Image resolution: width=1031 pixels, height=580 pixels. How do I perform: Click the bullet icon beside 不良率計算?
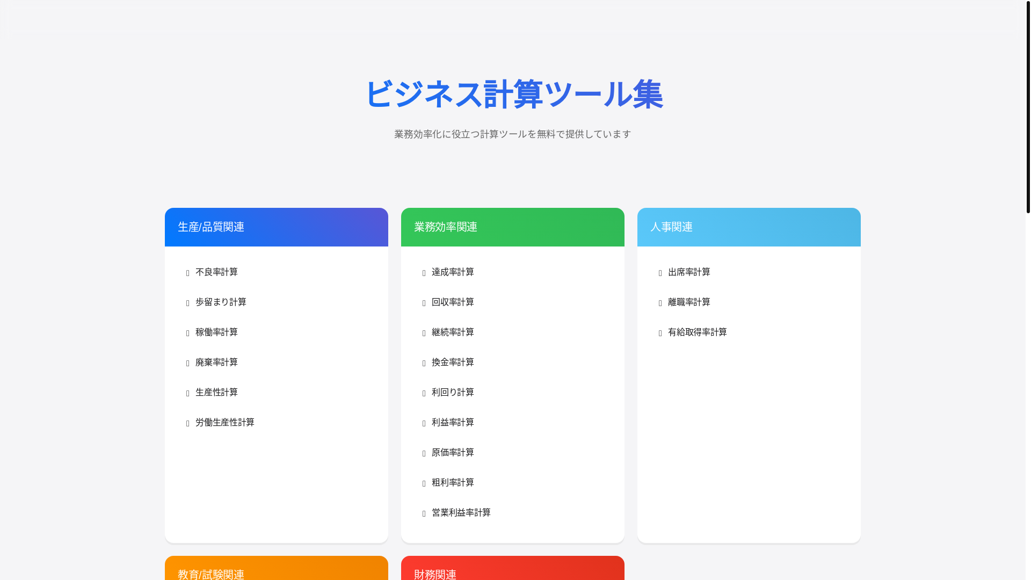(187, 273)
